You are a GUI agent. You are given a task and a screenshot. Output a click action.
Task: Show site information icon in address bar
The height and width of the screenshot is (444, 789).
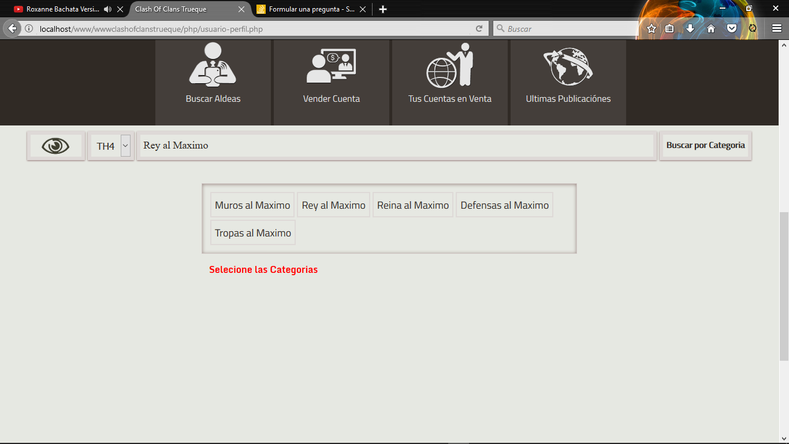click(x=29, y=29)
